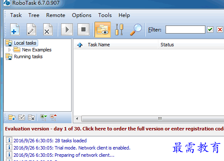
Task: Click the info icon beside 'Trial mode' entry
Action: [9, 147]
